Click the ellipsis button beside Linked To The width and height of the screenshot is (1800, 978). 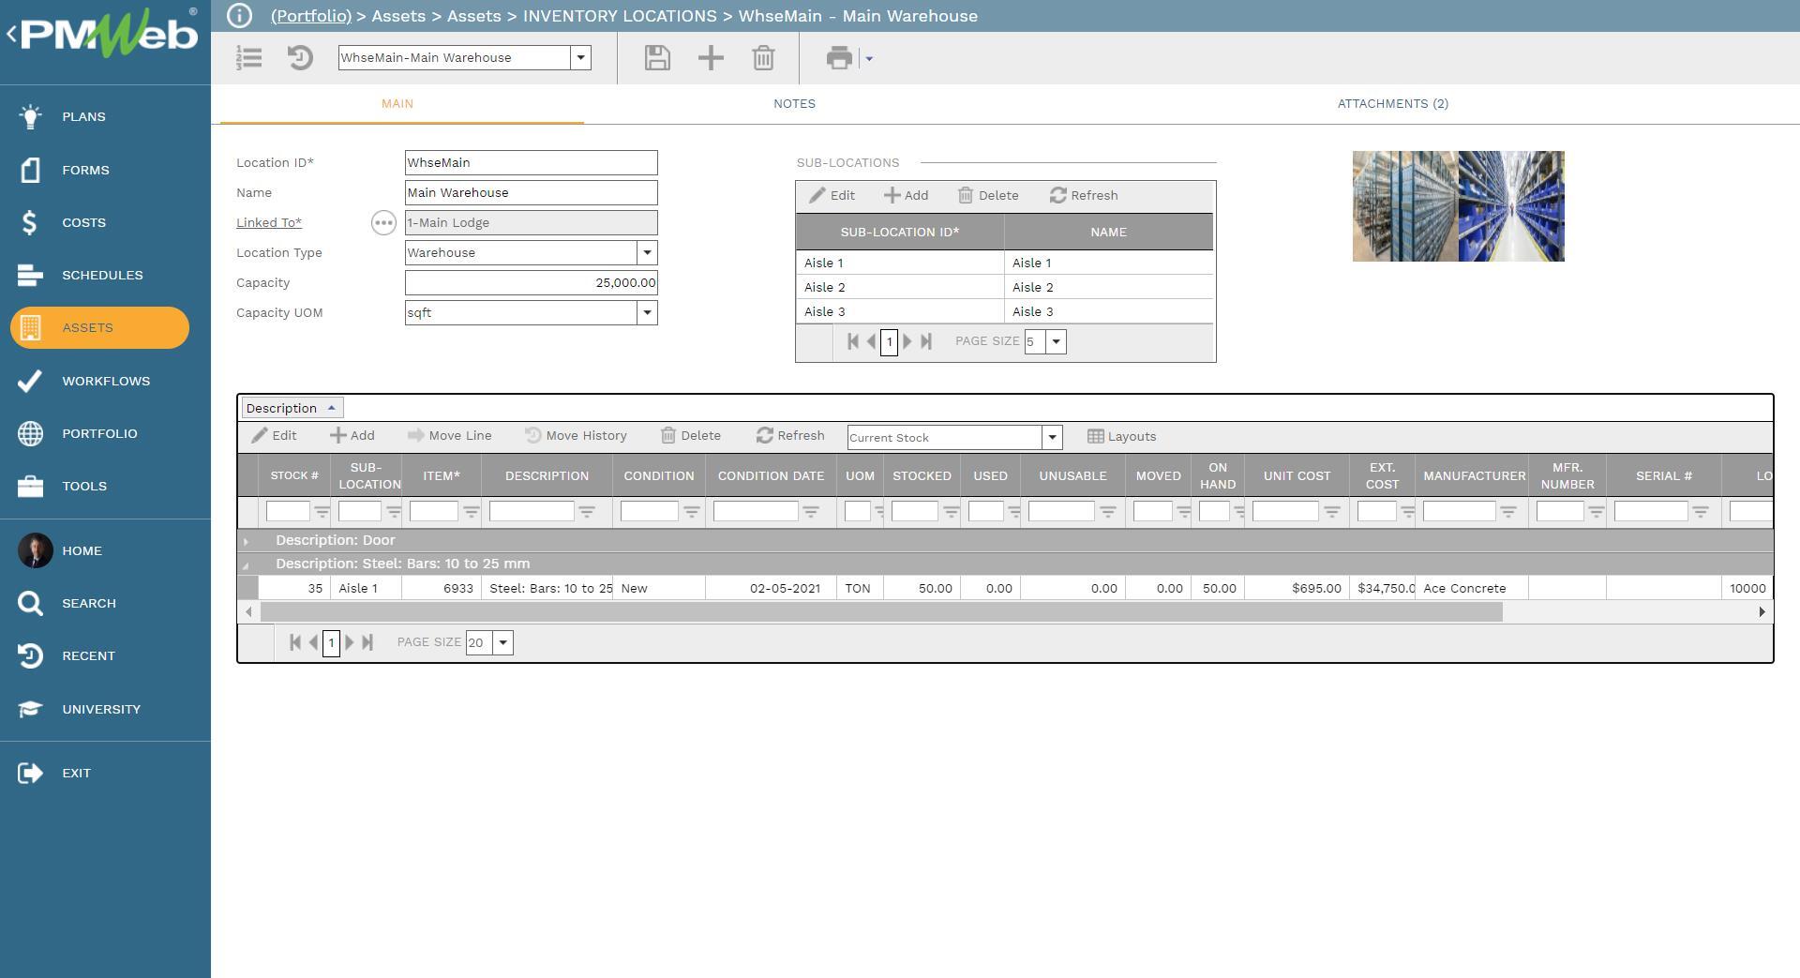pos(383,223)
